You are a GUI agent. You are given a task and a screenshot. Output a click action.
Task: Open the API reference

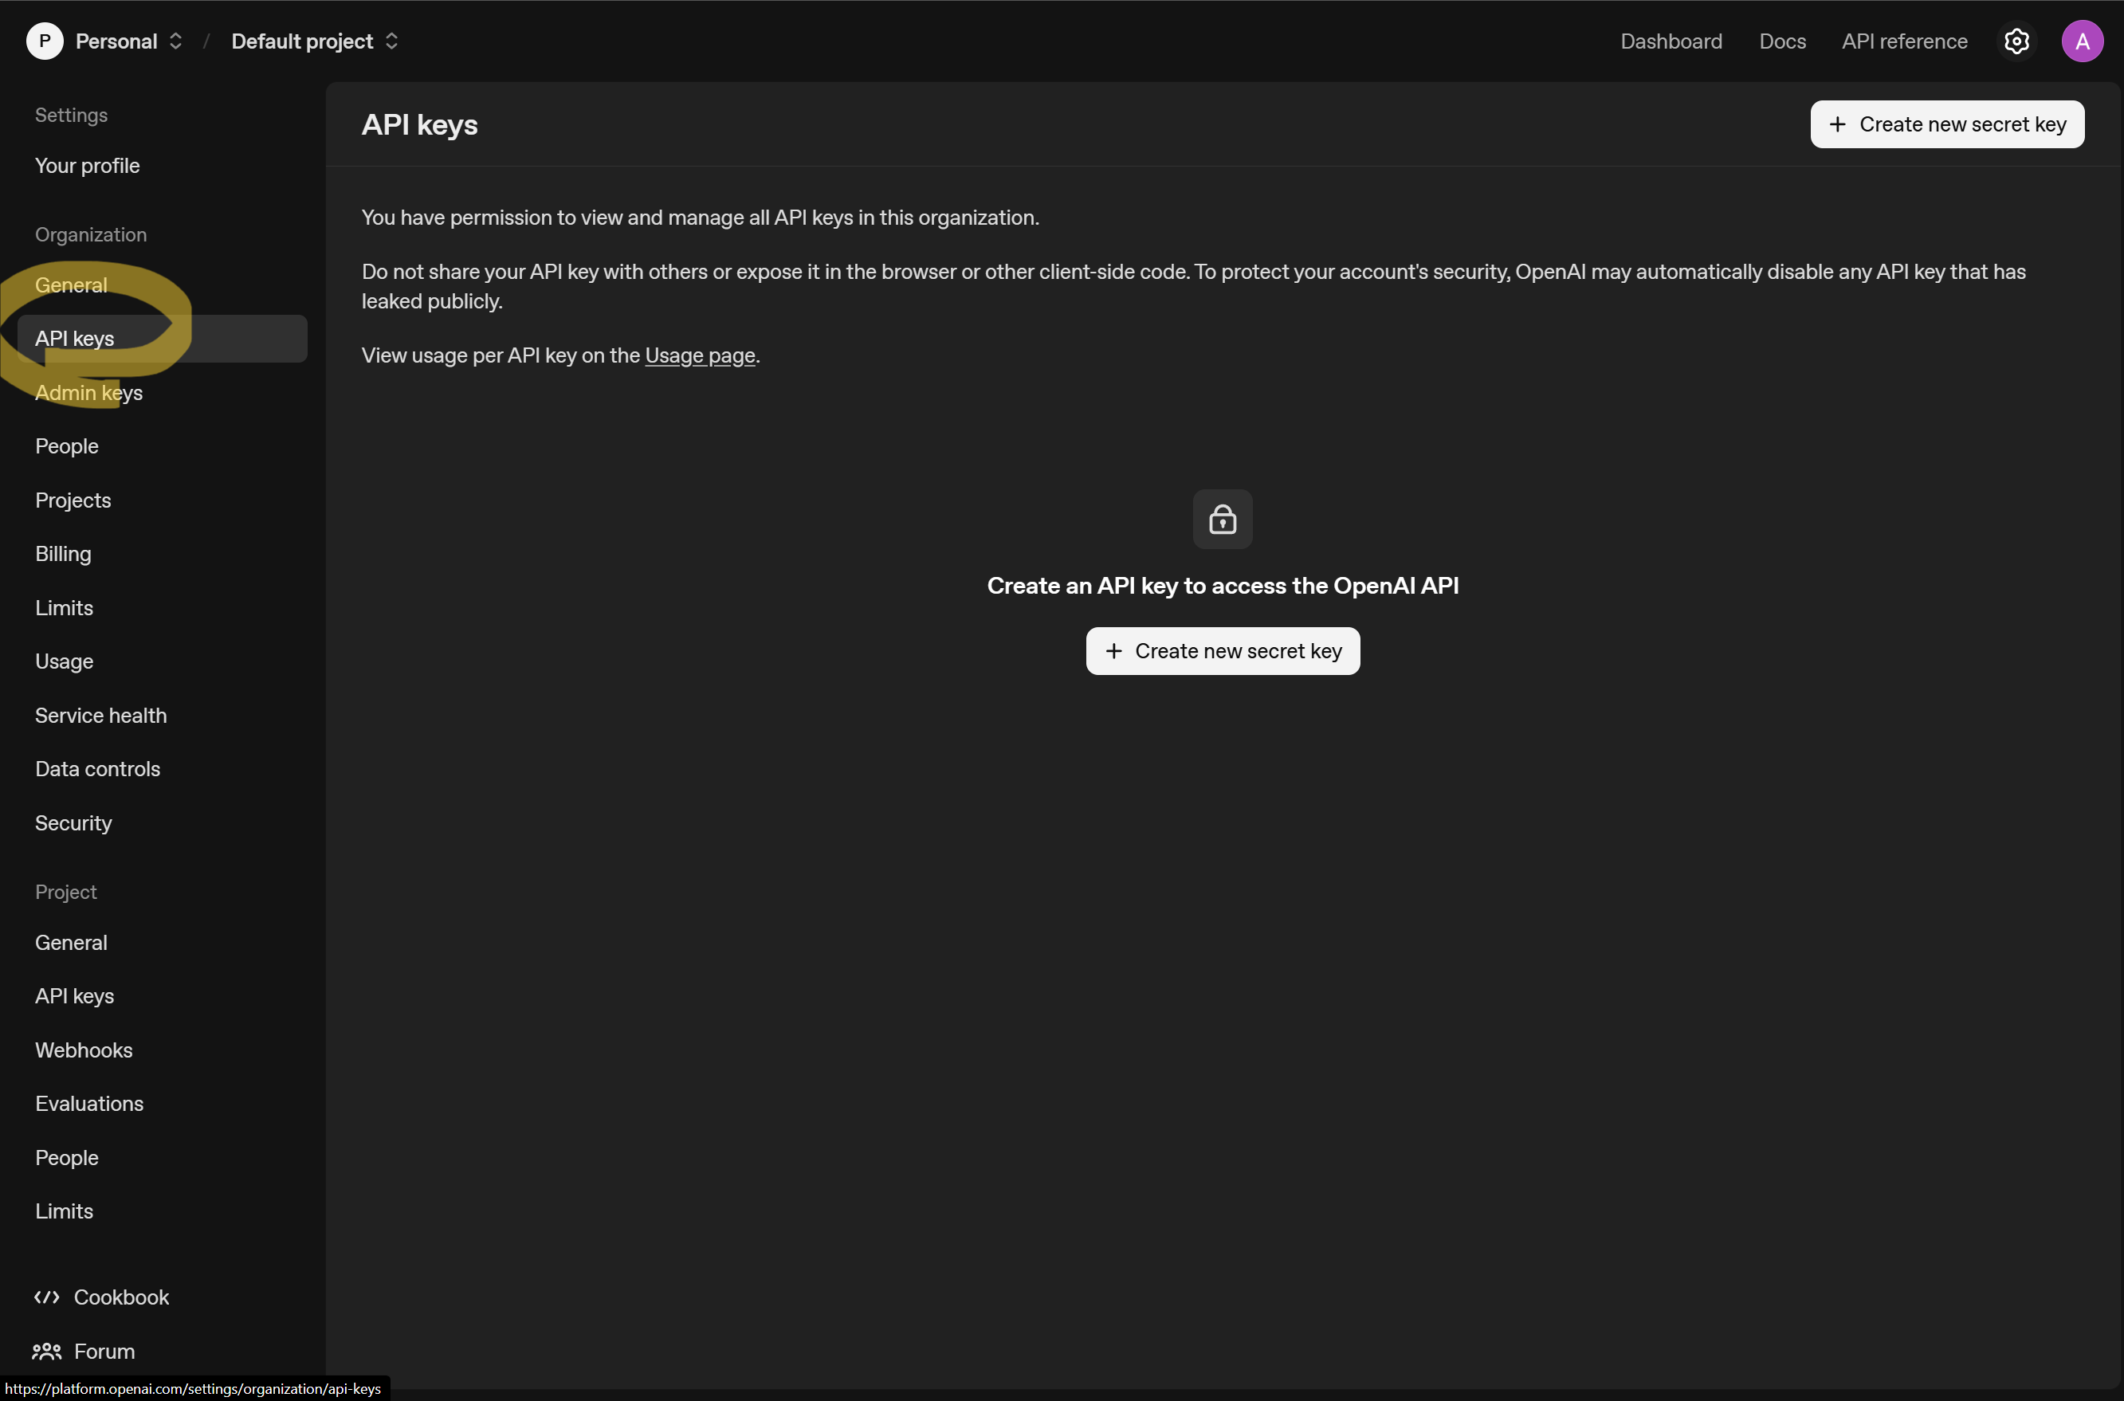pyautogui.click(x=1904, y=41)
